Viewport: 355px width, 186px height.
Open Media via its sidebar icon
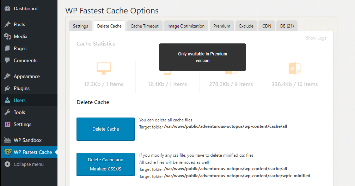pyautogui.click(x=7, y=36)
